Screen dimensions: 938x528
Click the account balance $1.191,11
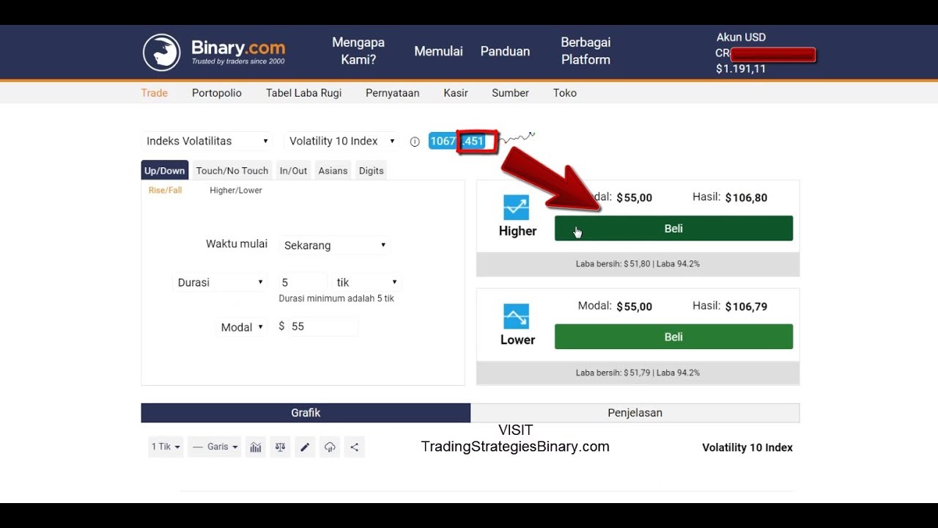point(741,69)
